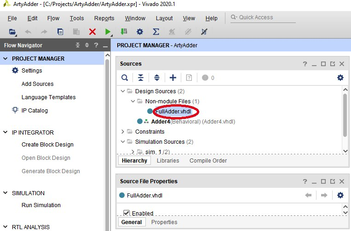This screenshot has height=231, width=351.
Task: Click the Flow Navigator vertical scrollbar
Action: tap(107, 145)
